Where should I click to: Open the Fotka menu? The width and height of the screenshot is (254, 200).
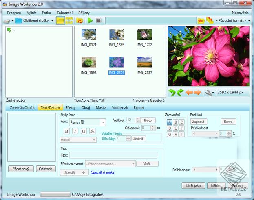click(46, 13)
